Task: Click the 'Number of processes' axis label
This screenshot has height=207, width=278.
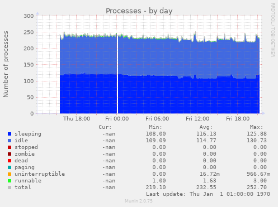Action: pos(6,64)
